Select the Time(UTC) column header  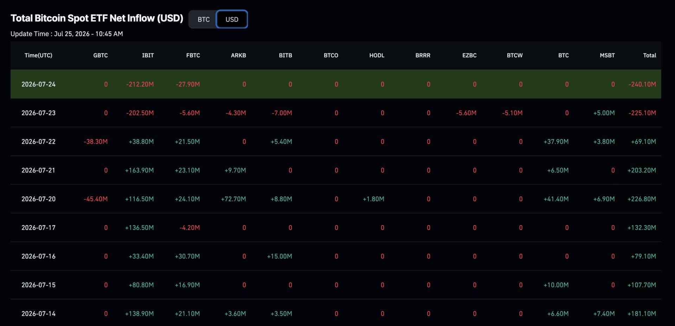38,56
